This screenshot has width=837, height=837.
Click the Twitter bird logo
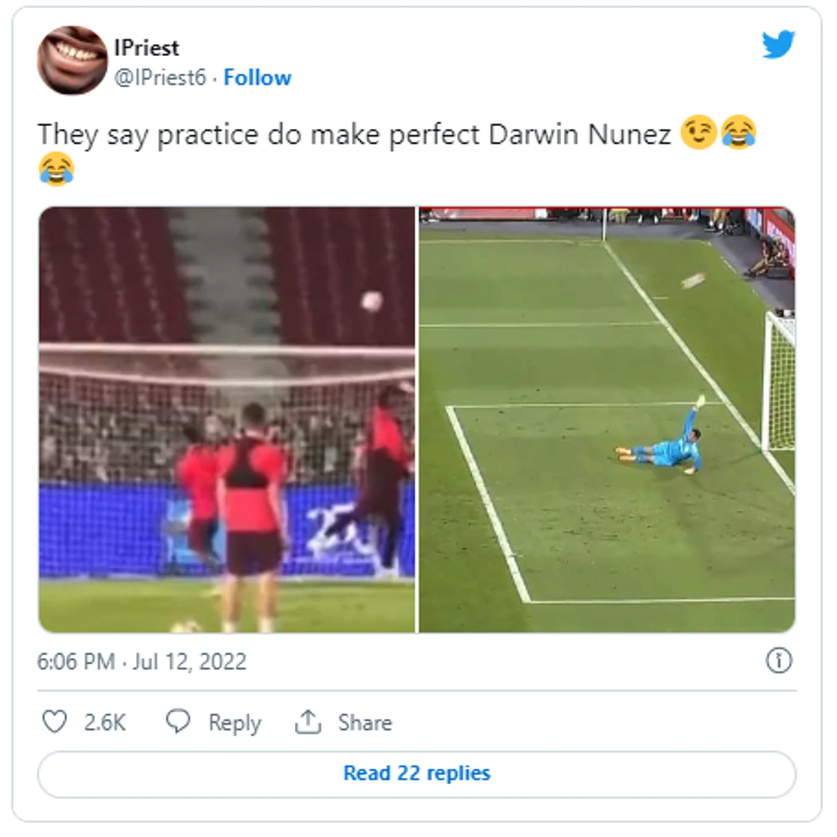point(778,44)
